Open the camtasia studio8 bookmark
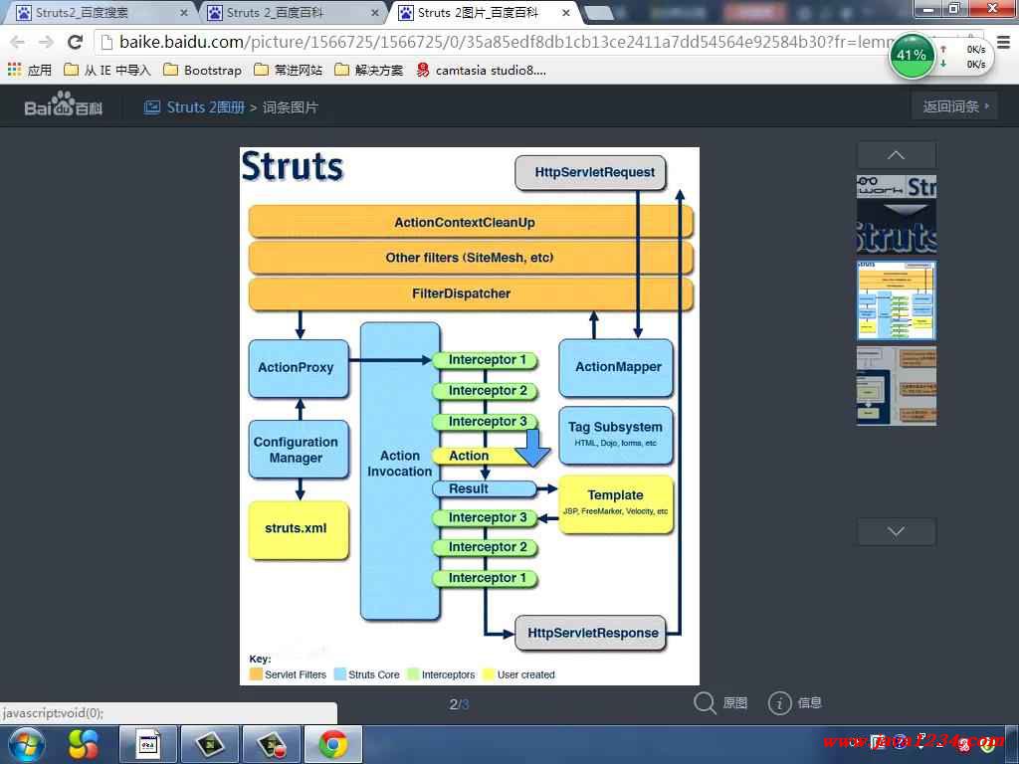This screenshot has width=1019, height=764. tap(481, 70)
